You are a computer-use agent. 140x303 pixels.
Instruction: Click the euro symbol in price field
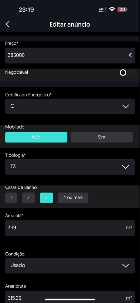point(130,55)
